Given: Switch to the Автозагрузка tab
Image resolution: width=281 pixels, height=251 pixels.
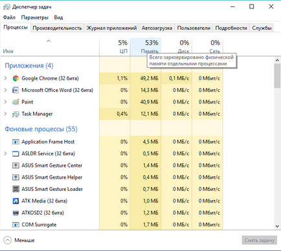Looking at the screenshot, I should point(157,28).
